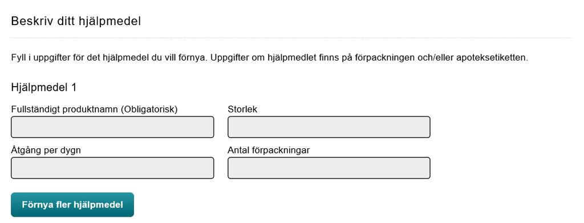Image resolution: width=584 pixels, height=223 pixels.
Task: Focus the Storlek text box
Action: [329, 127]
